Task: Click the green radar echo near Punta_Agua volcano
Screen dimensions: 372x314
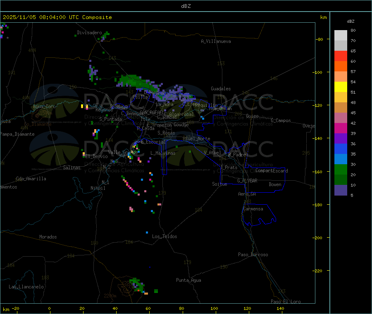Action: (x=137, y=285)
